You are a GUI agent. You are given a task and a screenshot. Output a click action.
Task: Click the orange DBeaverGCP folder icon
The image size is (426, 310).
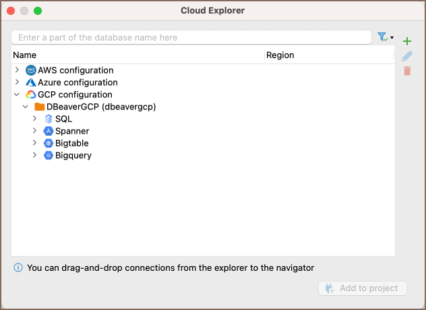click(x=39, y=107)
